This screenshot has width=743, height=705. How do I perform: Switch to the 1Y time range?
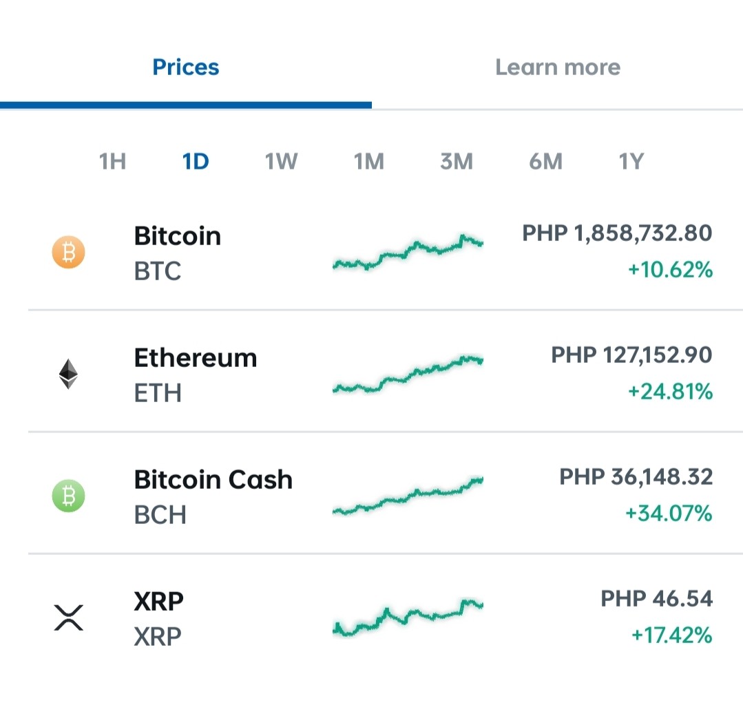(x=631, y=162)
